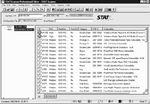Click the New file toolbar icon
This screenshot has width=150, height=104.
pos(4,10)
